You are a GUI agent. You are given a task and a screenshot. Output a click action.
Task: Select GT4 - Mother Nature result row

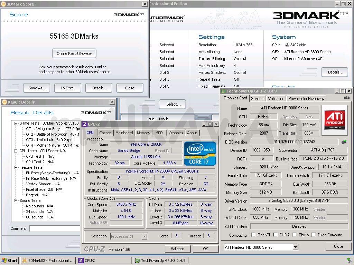(x=52, y=145)
